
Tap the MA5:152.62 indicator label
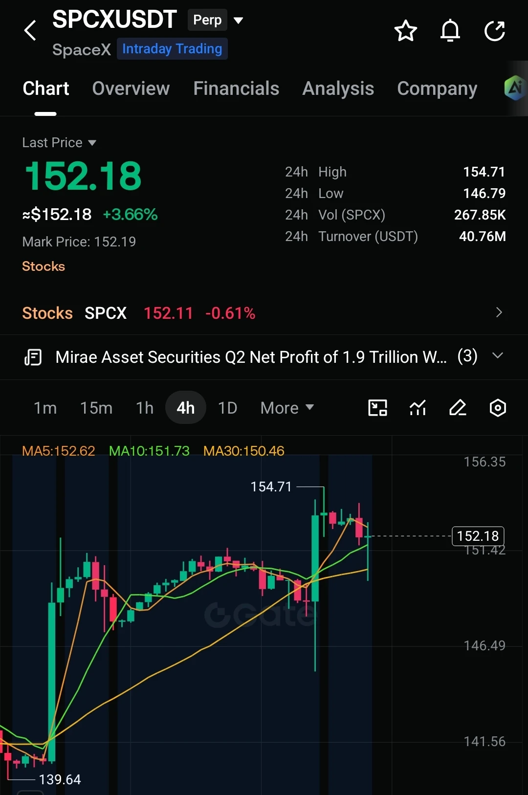pos(59,451)
